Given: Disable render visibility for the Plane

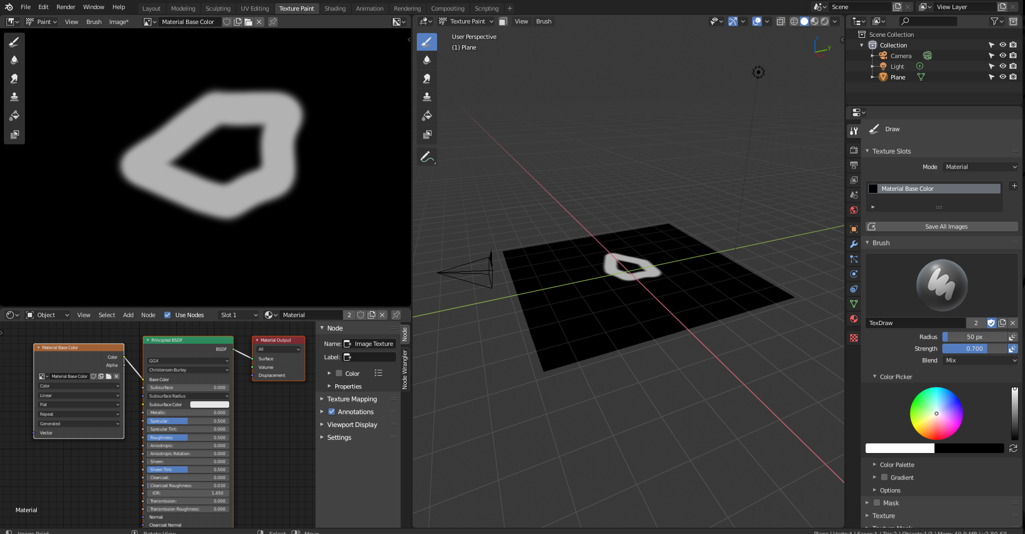Looking at the screenshot, I should (1013, 77).
